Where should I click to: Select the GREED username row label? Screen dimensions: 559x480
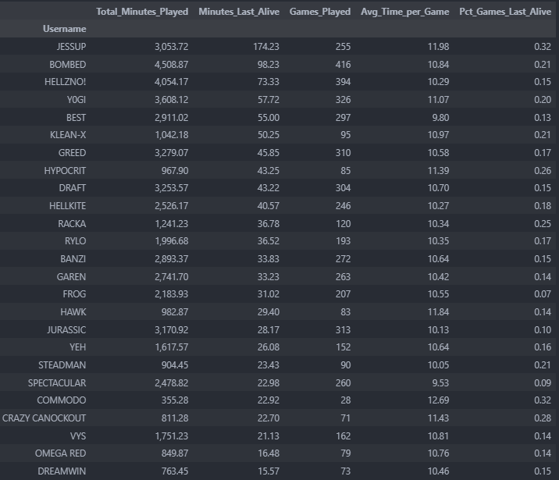[72, 153]
